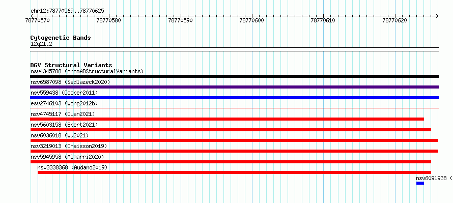Click ruler position 78770600
The height and width of the screenshot is (203, 453).
point(252,20)
